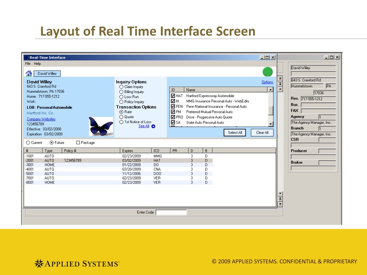The height and width of the screenshot is (275, 367).
Task: Select policy row -4001 AUTO CNA
Action: pyautogui.click(x=118, y=169)
